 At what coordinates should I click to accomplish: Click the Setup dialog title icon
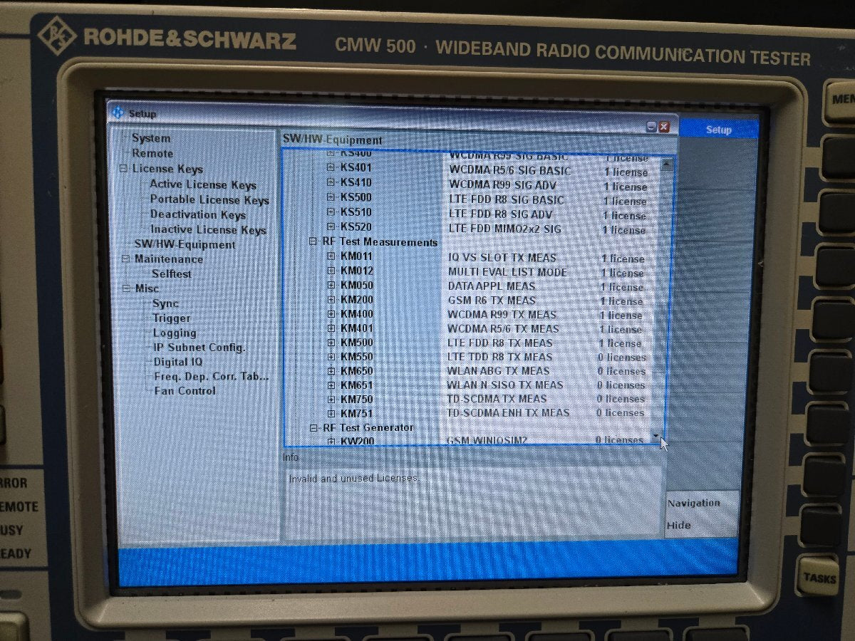pyautogui.click(x=118, y=113)
